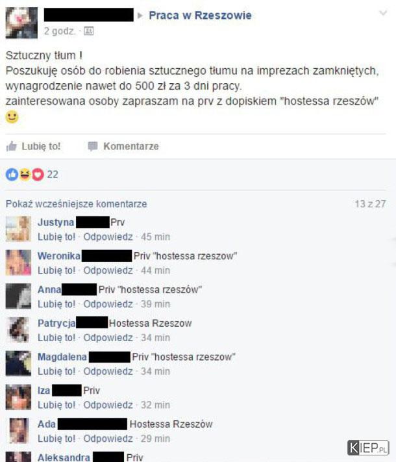The width and height of the screenshot is (396, 462).
Task: Click Odpowiedz under Justyna's comment
Action: 108,237
